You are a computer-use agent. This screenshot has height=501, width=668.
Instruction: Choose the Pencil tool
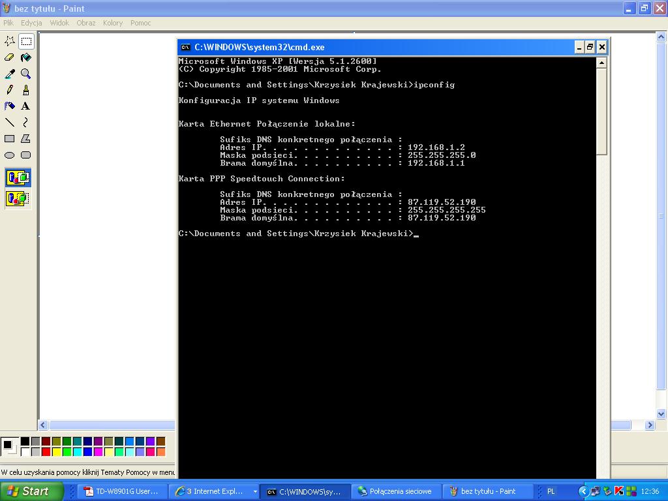click(x=9, y=90)
